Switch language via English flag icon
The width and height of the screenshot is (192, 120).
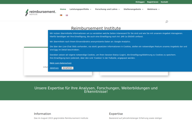pos(67,15)
